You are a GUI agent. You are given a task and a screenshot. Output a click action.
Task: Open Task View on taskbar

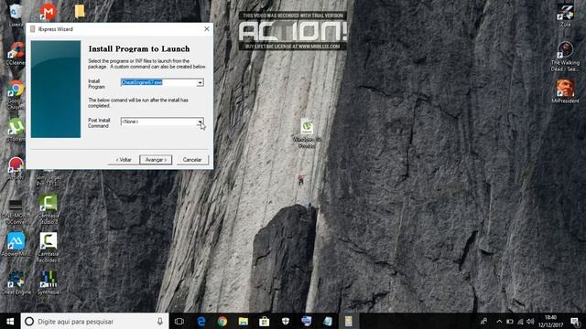click(x=179, y=321)
